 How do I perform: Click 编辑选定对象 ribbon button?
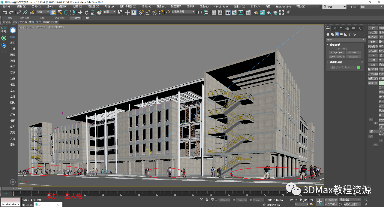[x=50, y=22]
